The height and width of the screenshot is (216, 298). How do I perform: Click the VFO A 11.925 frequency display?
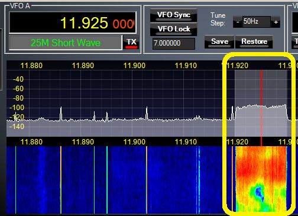pyautogui.click(x=73, y=22)
